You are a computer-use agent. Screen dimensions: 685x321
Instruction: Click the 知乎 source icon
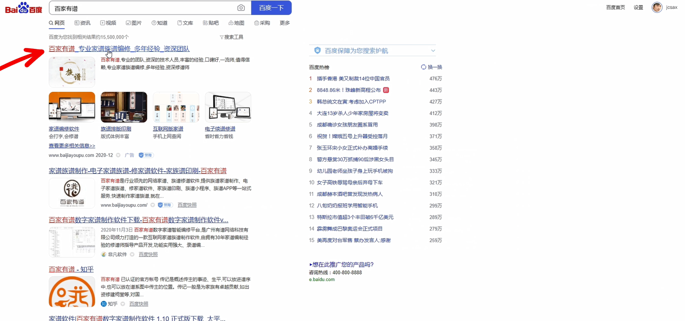pyautogui.click(x=104, y=304)
